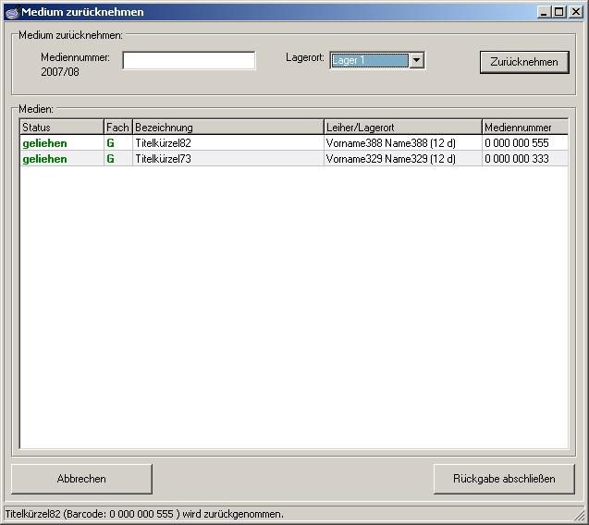The image size is (589, 525).
Task: Click the application icon in title bar
Action: (11, 12)
